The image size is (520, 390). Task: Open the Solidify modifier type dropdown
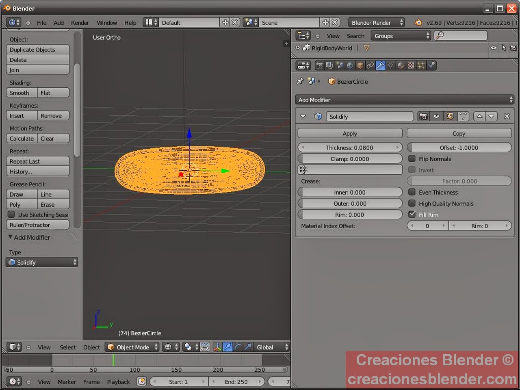41,262
